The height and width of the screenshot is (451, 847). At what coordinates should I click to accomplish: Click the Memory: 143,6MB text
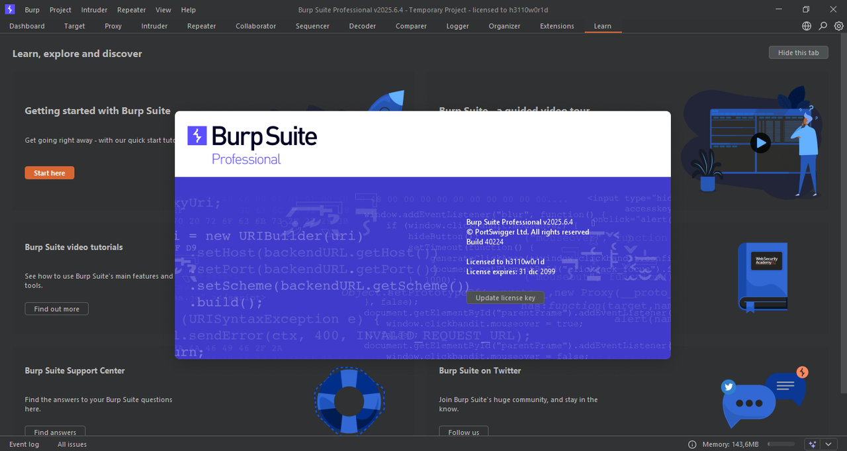731,444
